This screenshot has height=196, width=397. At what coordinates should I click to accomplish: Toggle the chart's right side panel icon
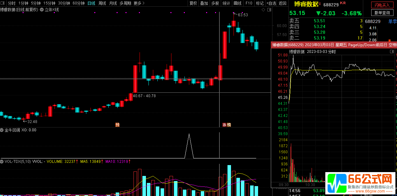click(x=269, y=10)
